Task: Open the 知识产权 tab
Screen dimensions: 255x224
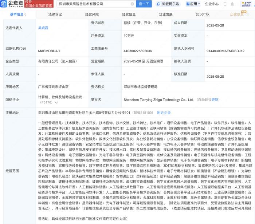Action: point(203,14)
